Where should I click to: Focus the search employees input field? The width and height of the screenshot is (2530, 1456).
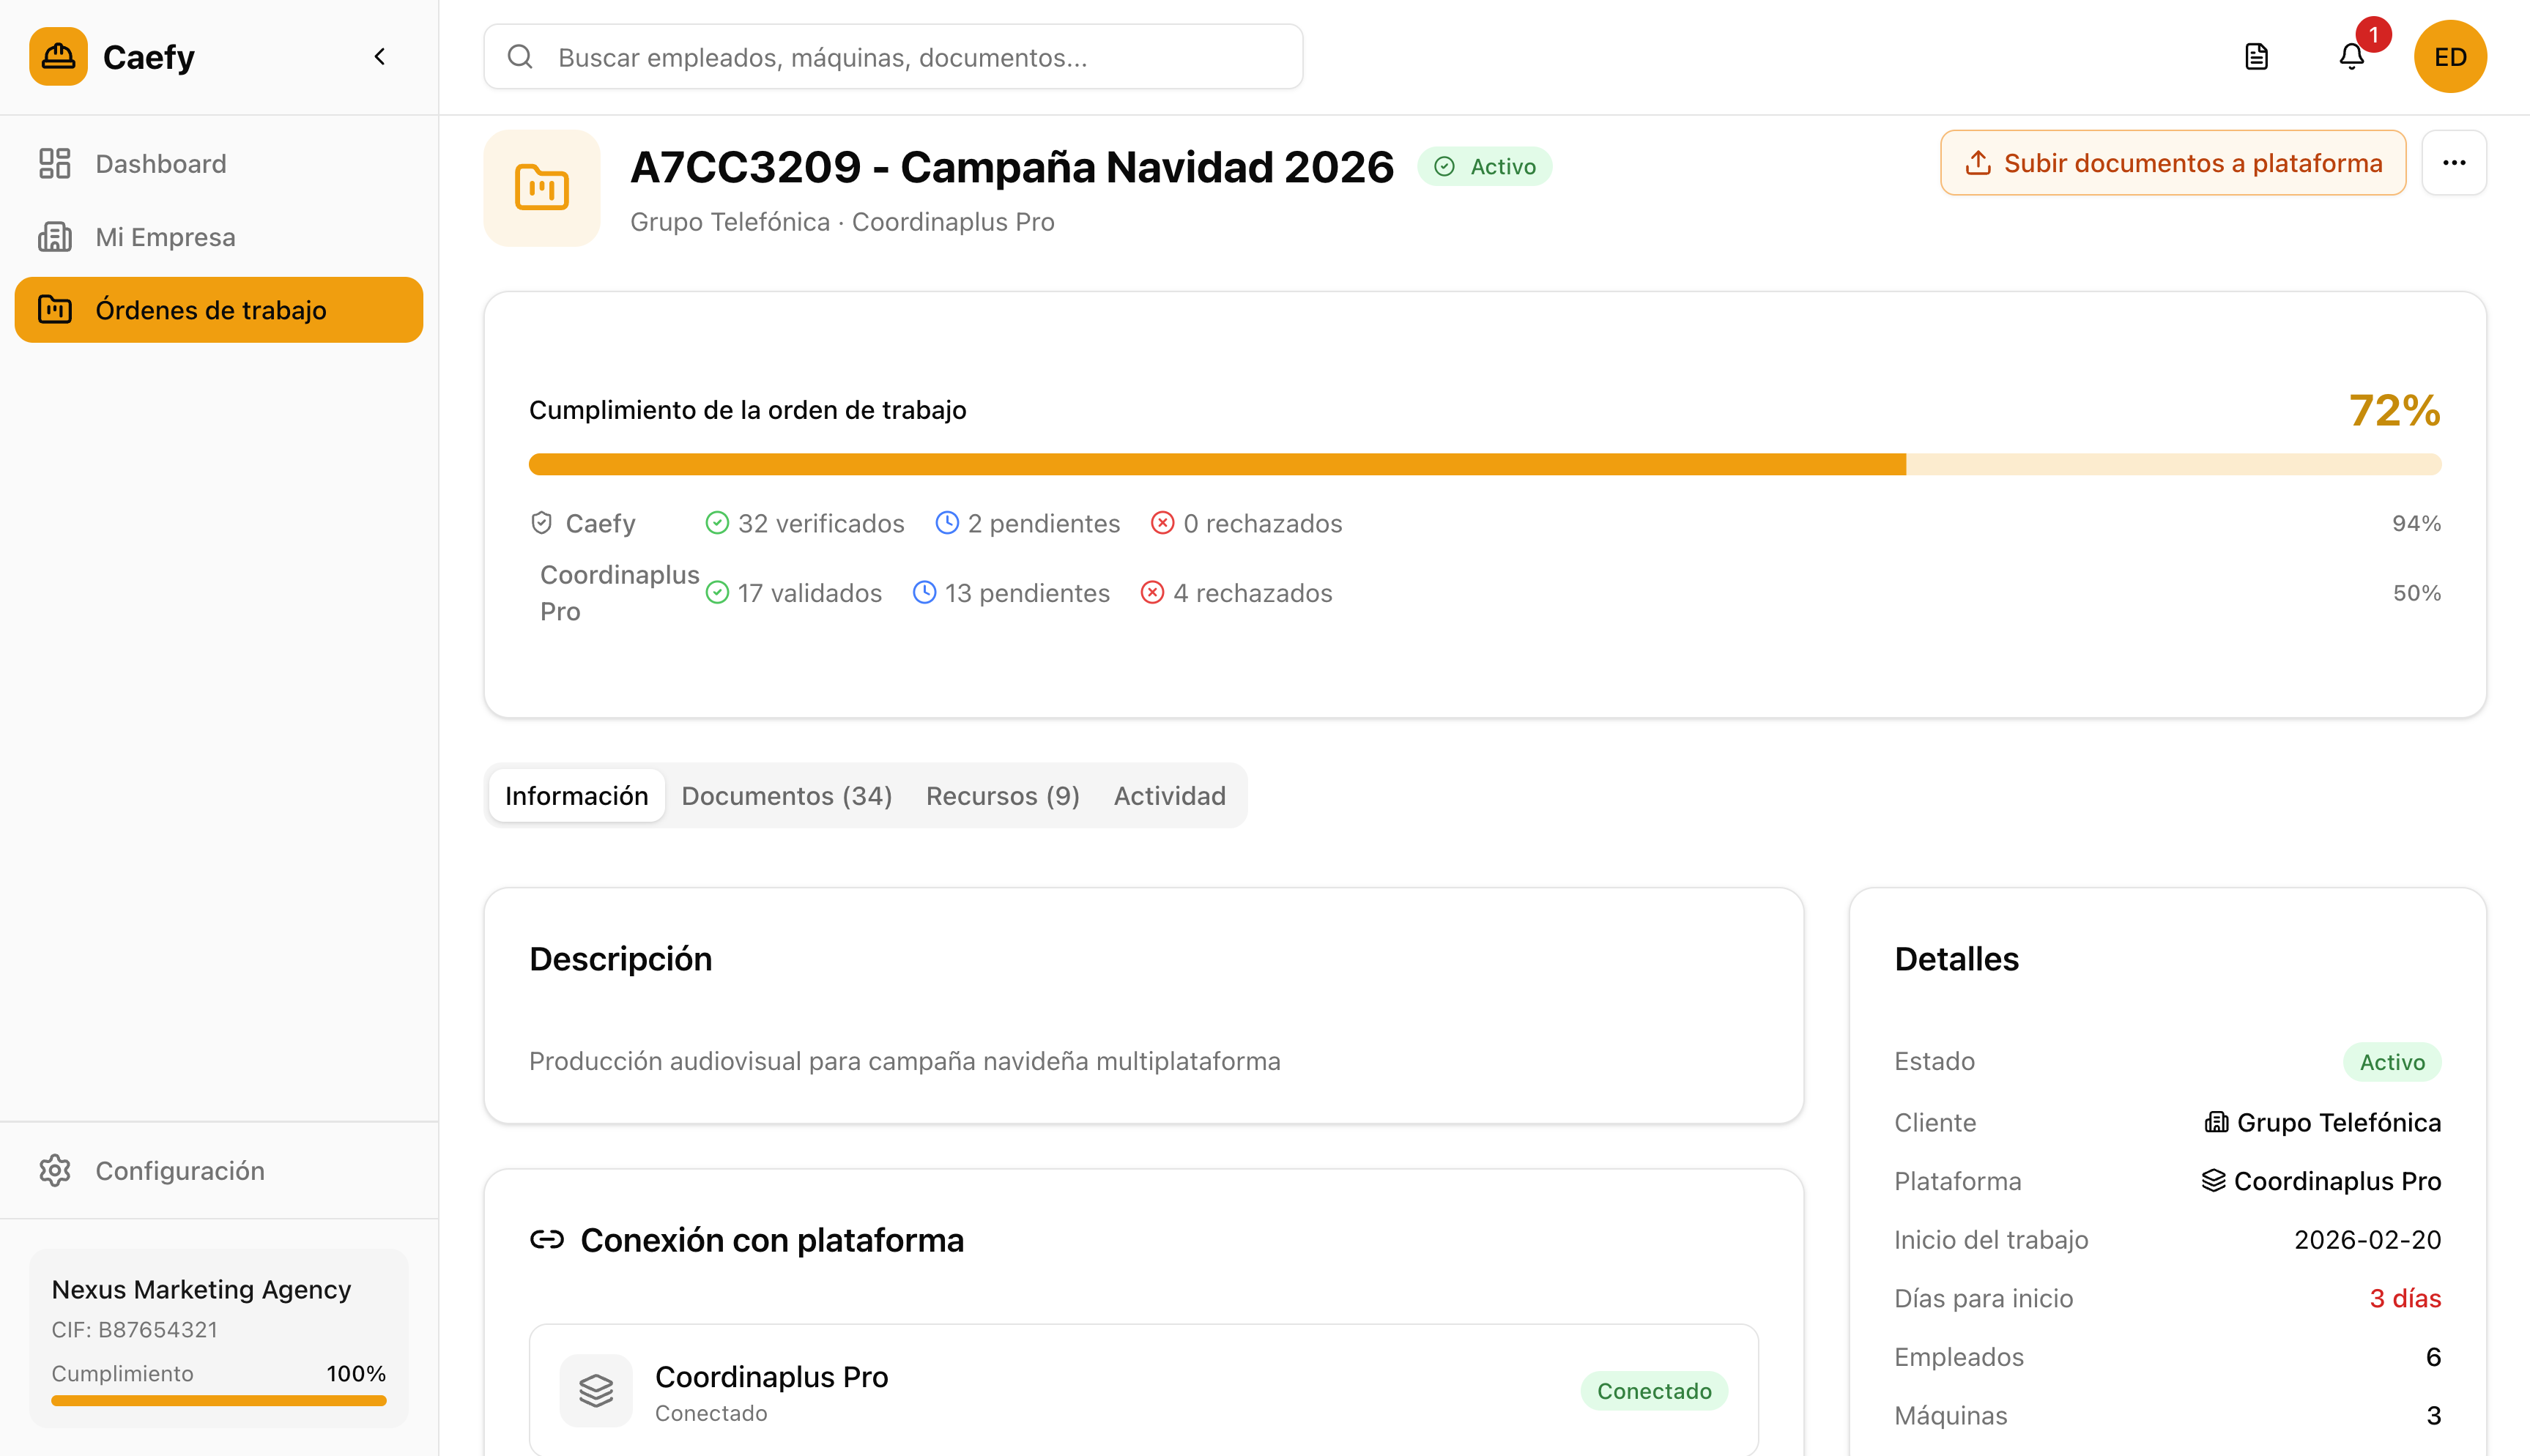coord(892,57)
